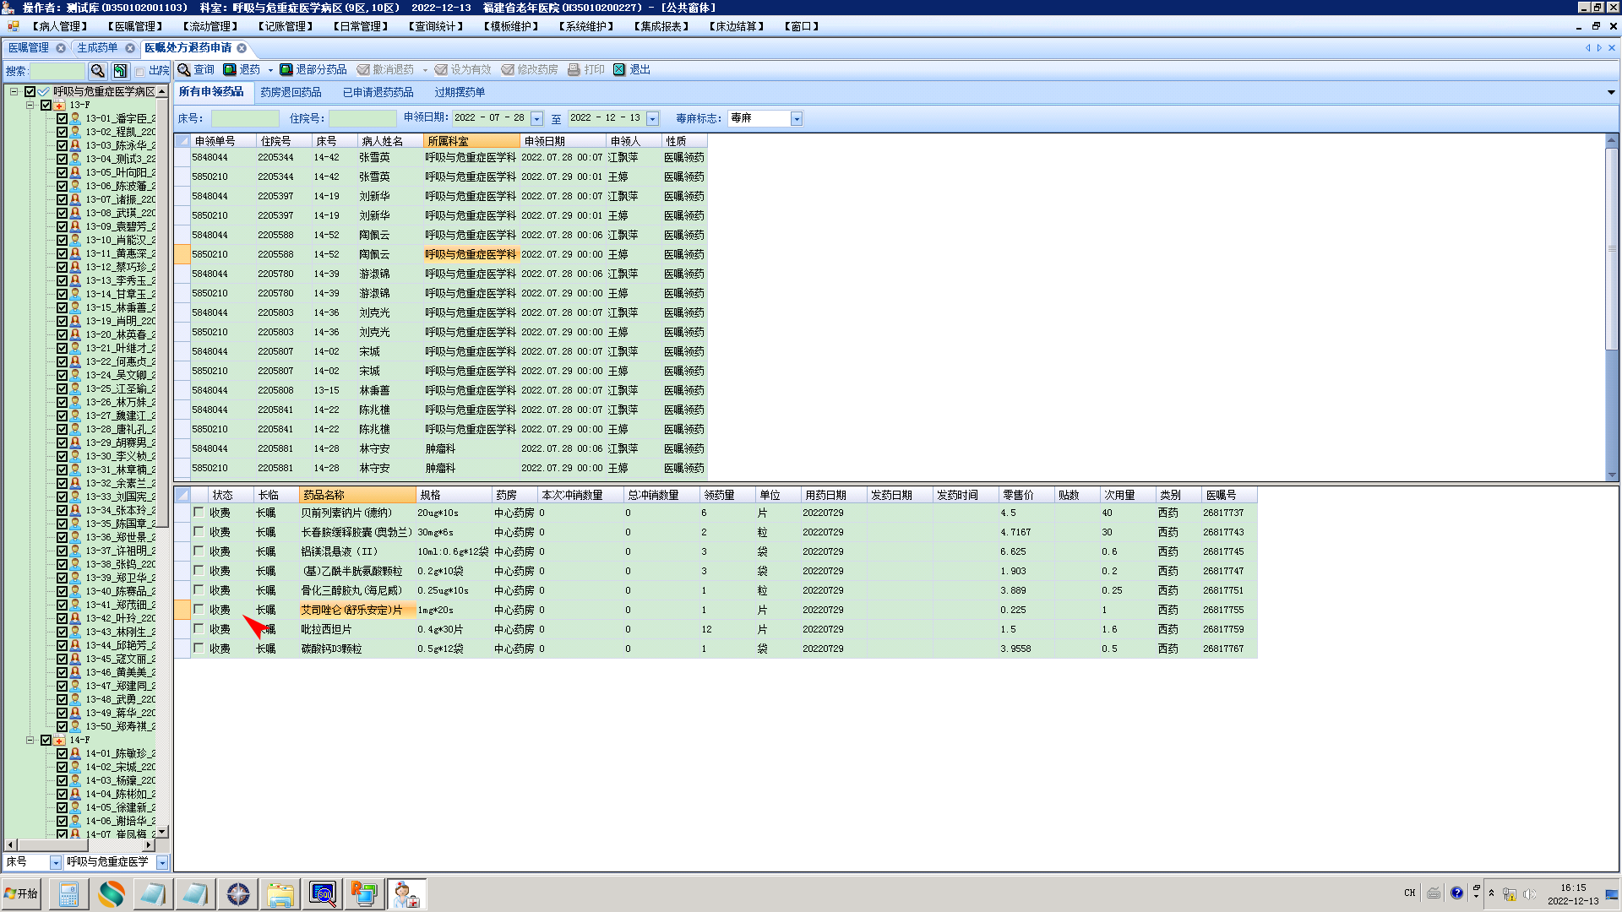Click the 打印 printer icon
This screenshot has height=912, width=1622.
tap(574, 70)
